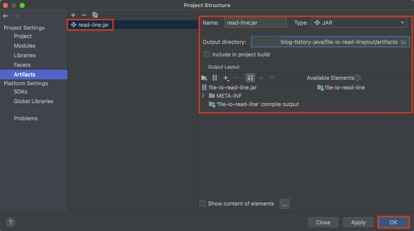Open the Problems section
The width and height of the screenshot is (414, 231).
coord(26,118)
